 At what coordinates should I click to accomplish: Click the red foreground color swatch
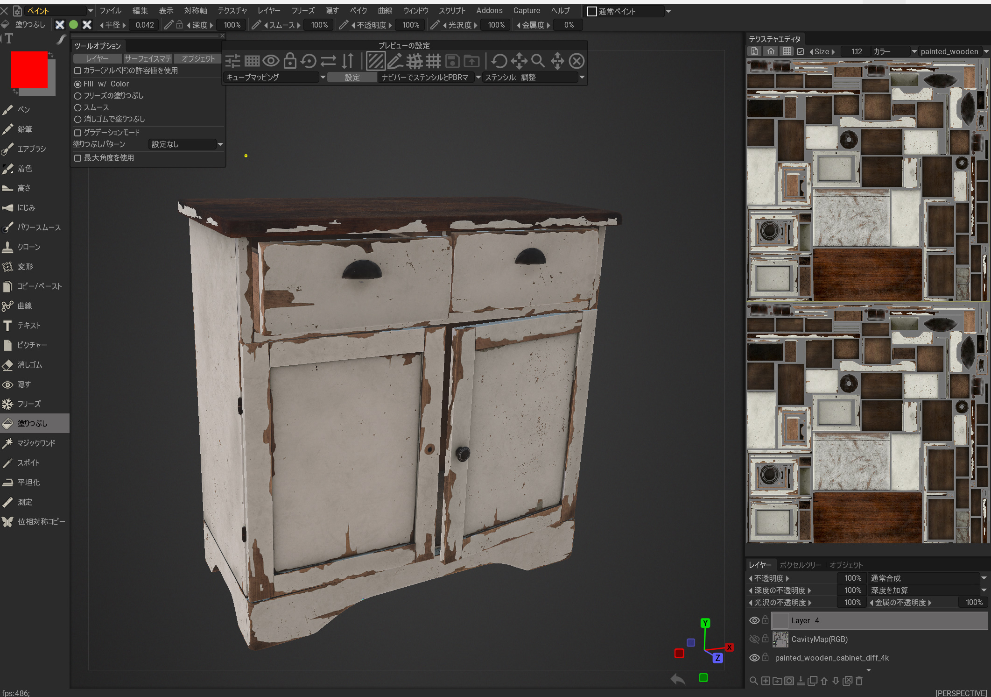pos(29,70)
